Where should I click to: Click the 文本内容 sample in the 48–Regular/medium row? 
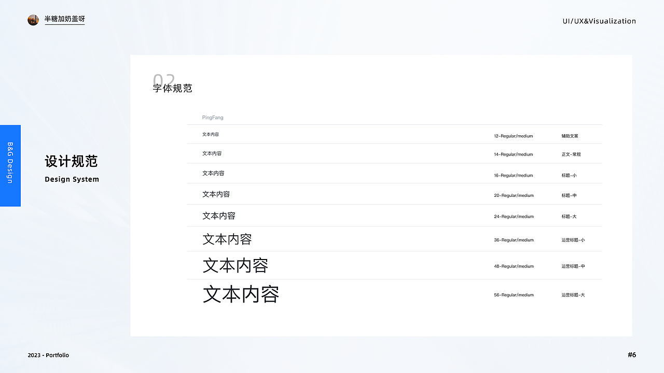[236, 266]
